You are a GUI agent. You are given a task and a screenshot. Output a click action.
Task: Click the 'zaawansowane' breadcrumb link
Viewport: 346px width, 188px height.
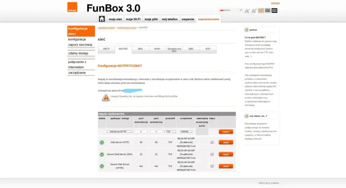click(x=106, y=28)
